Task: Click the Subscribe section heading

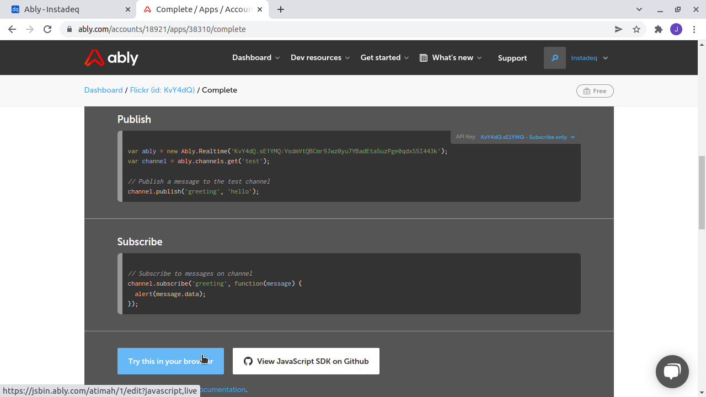Action: tap(140, 242)
